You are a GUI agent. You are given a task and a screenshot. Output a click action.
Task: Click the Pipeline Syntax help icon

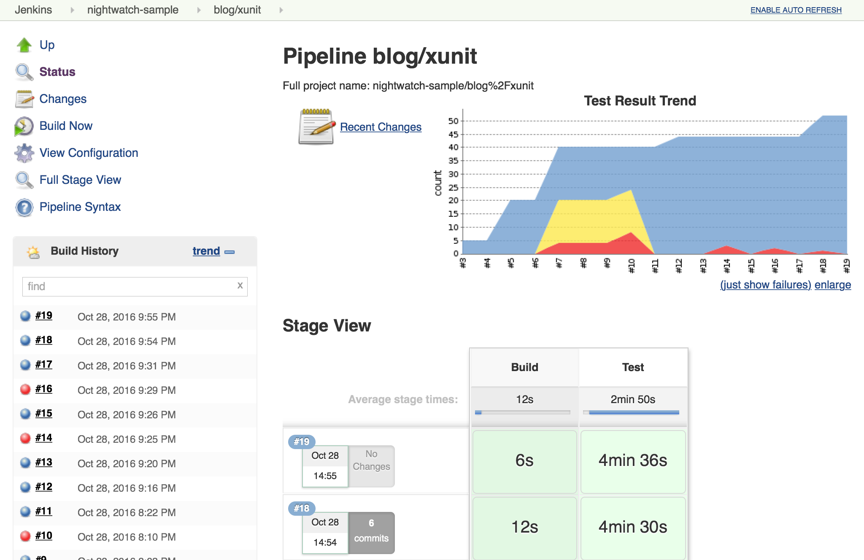24,207
